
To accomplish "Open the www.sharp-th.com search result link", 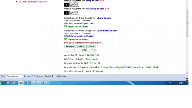I will tap(107, 31).
